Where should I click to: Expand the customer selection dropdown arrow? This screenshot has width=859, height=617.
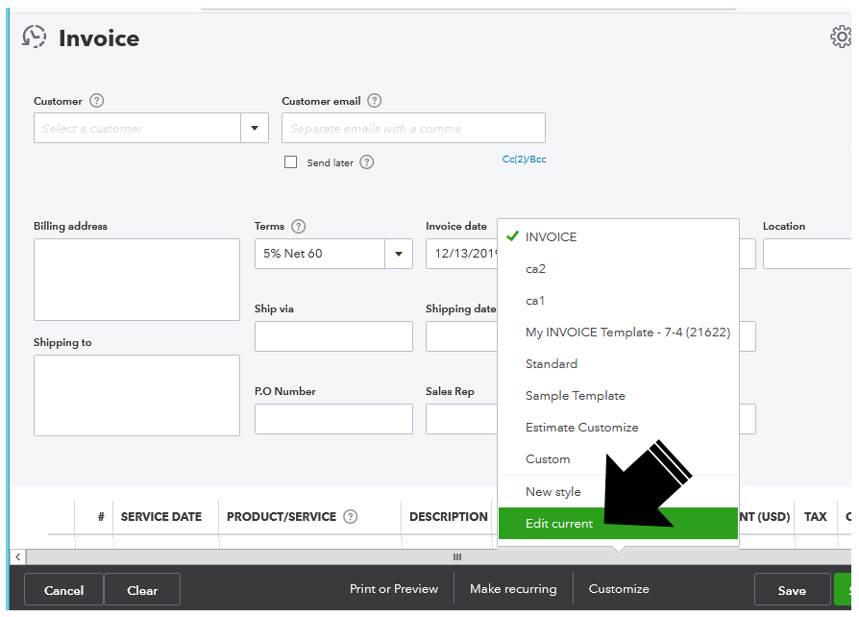click(255, 128)
